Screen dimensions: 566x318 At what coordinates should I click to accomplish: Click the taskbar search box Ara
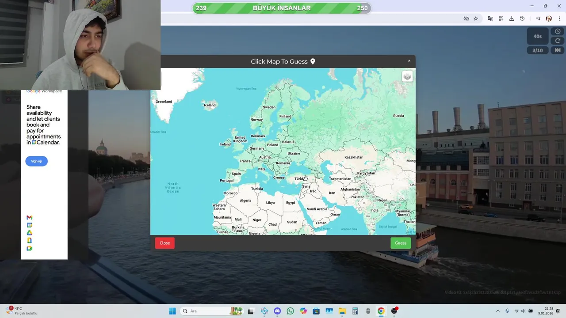[212, 311]
